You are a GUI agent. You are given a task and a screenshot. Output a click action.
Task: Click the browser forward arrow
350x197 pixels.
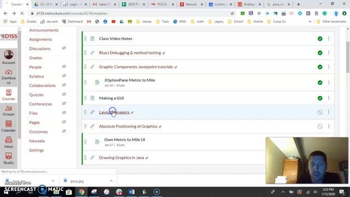tap(14, 13)
